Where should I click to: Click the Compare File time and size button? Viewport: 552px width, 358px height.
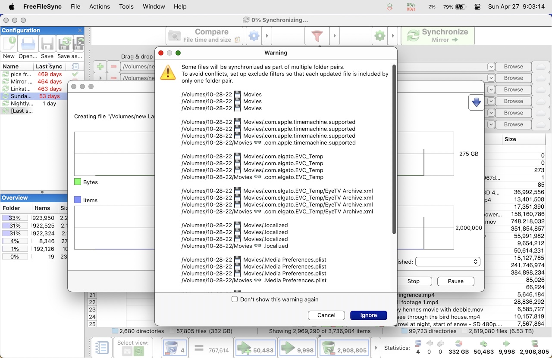(204, 36)
